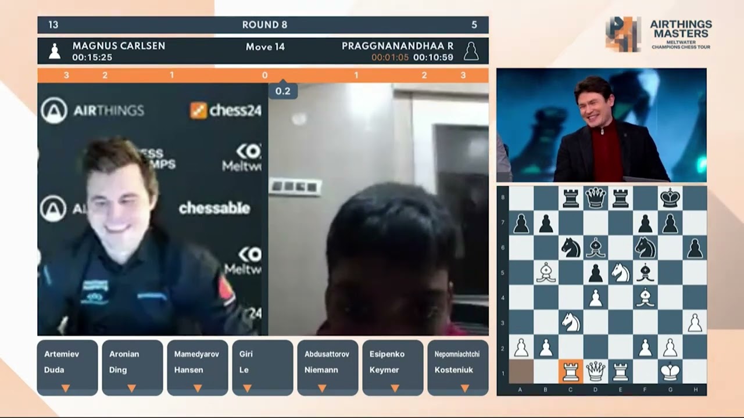Expand the Giri vs Le match arrow
The width and height of the screenshot is (744, 418).
coord(247,388)
